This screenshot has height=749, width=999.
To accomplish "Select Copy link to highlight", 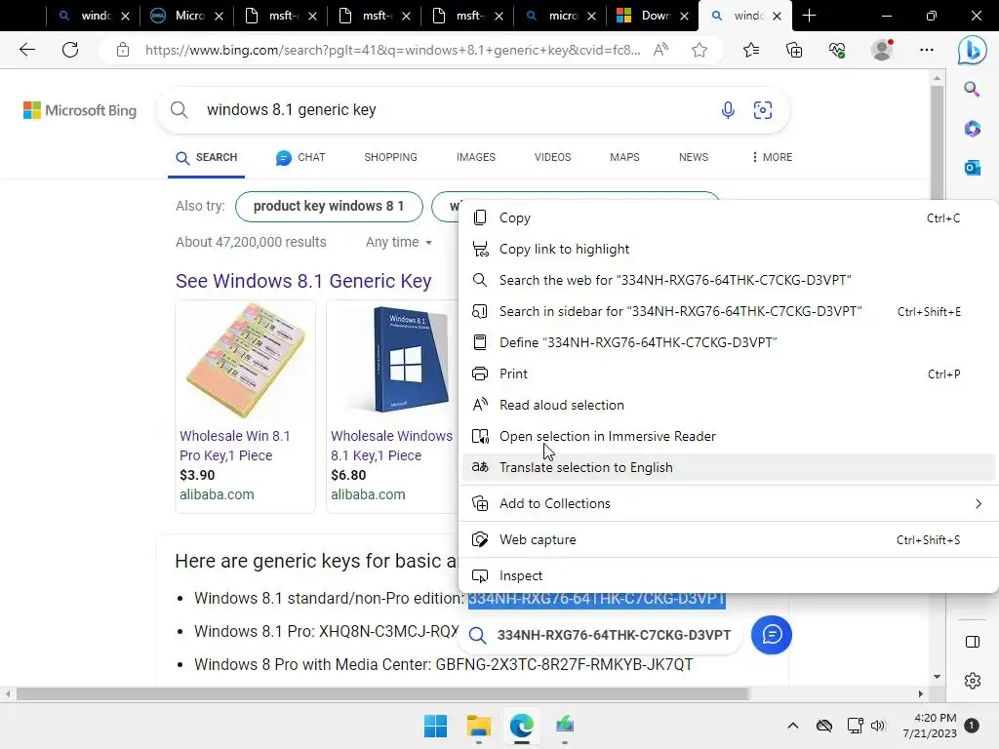I will click(x=728, y=249).
